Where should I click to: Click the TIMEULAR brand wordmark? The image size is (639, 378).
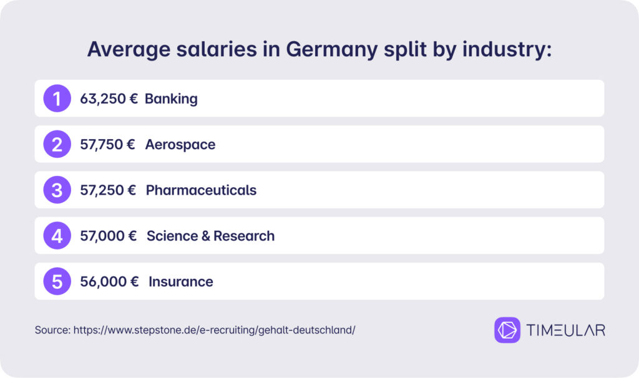tap(565, 330)
